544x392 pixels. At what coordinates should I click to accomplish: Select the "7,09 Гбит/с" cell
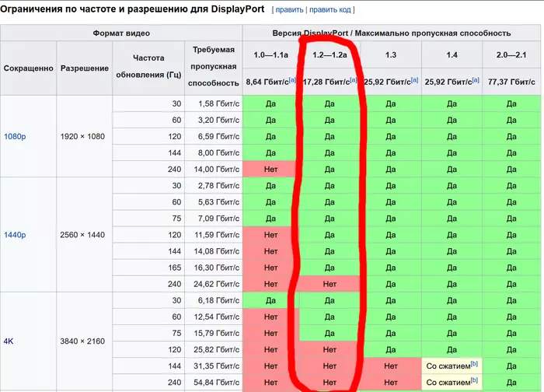[x=214, y=219]
